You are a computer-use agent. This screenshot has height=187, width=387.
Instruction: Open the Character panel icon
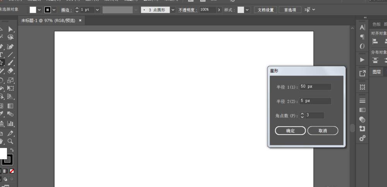tap(362, 27)
